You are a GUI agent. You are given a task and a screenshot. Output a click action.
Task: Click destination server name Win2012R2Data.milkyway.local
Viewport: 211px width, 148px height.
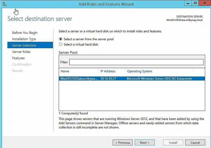pyautogui.click(x=184, y=20)
